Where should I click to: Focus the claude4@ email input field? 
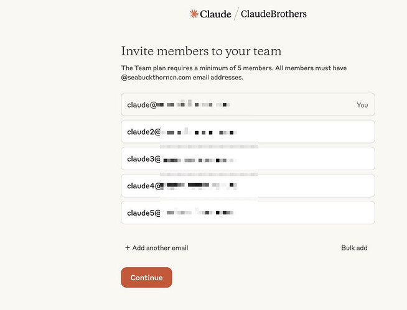[248, 186]
